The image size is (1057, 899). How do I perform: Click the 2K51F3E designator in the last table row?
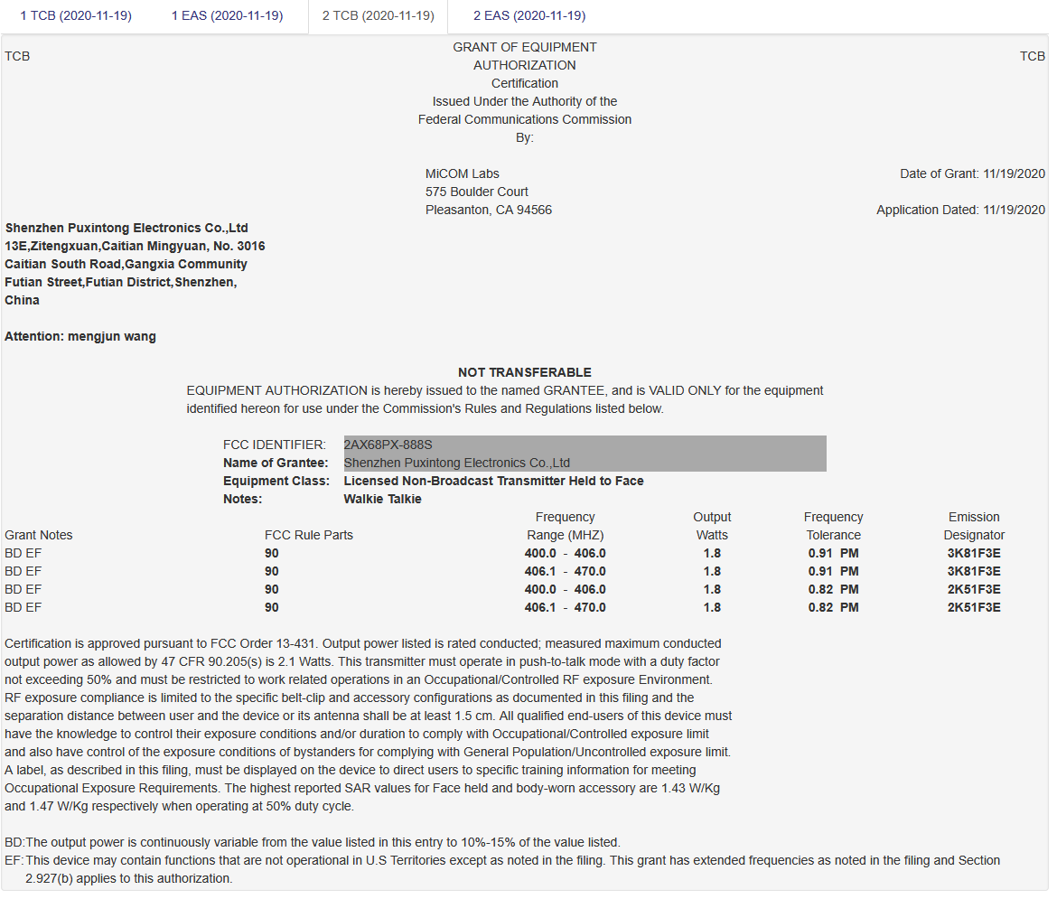973,607
